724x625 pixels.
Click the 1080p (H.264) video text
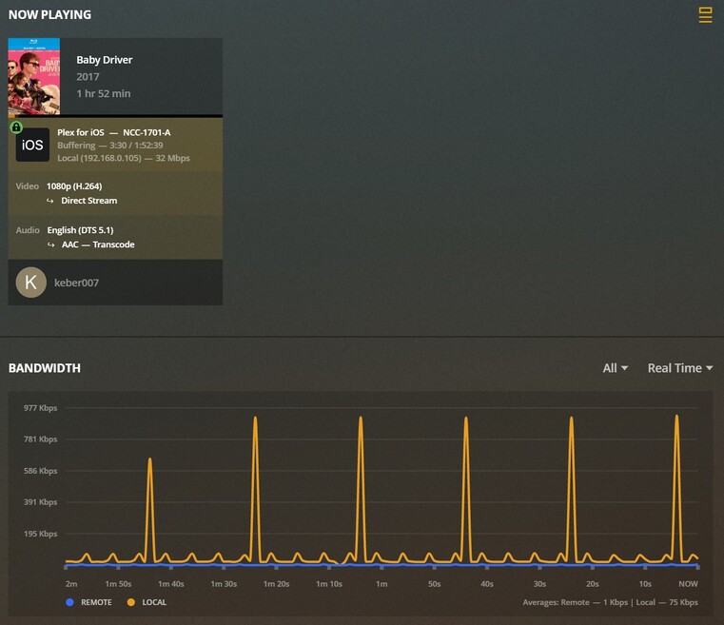[x=74, y=186]
